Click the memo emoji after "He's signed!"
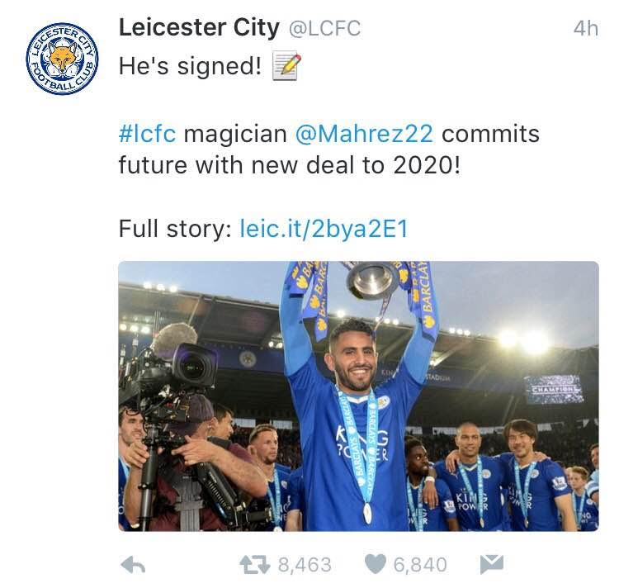619x588 pixels. (286, 66)
